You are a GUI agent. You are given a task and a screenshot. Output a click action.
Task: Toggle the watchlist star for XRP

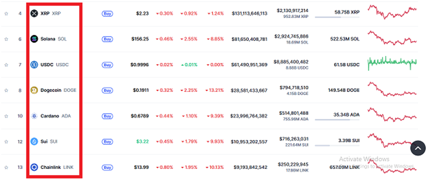[6, 13]
